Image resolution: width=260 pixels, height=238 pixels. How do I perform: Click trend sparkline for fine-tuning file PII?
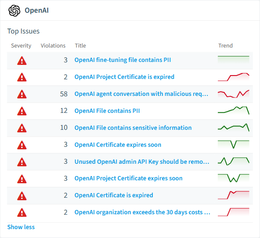(234, 60)
